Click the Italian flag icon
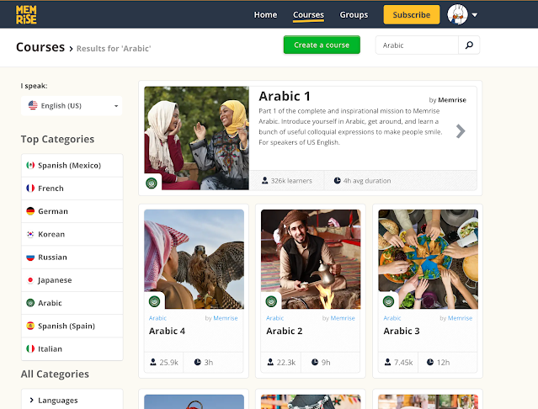Image resolution: width=538 pixels, height=409 pixels. click(x=30, y=348)
